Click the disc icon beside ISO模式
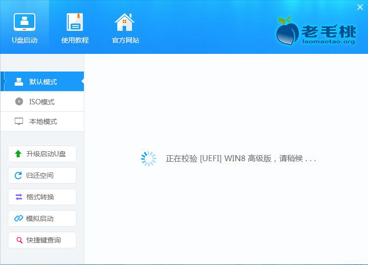Viewport: 368px width, 265px height. pos(19,101)
